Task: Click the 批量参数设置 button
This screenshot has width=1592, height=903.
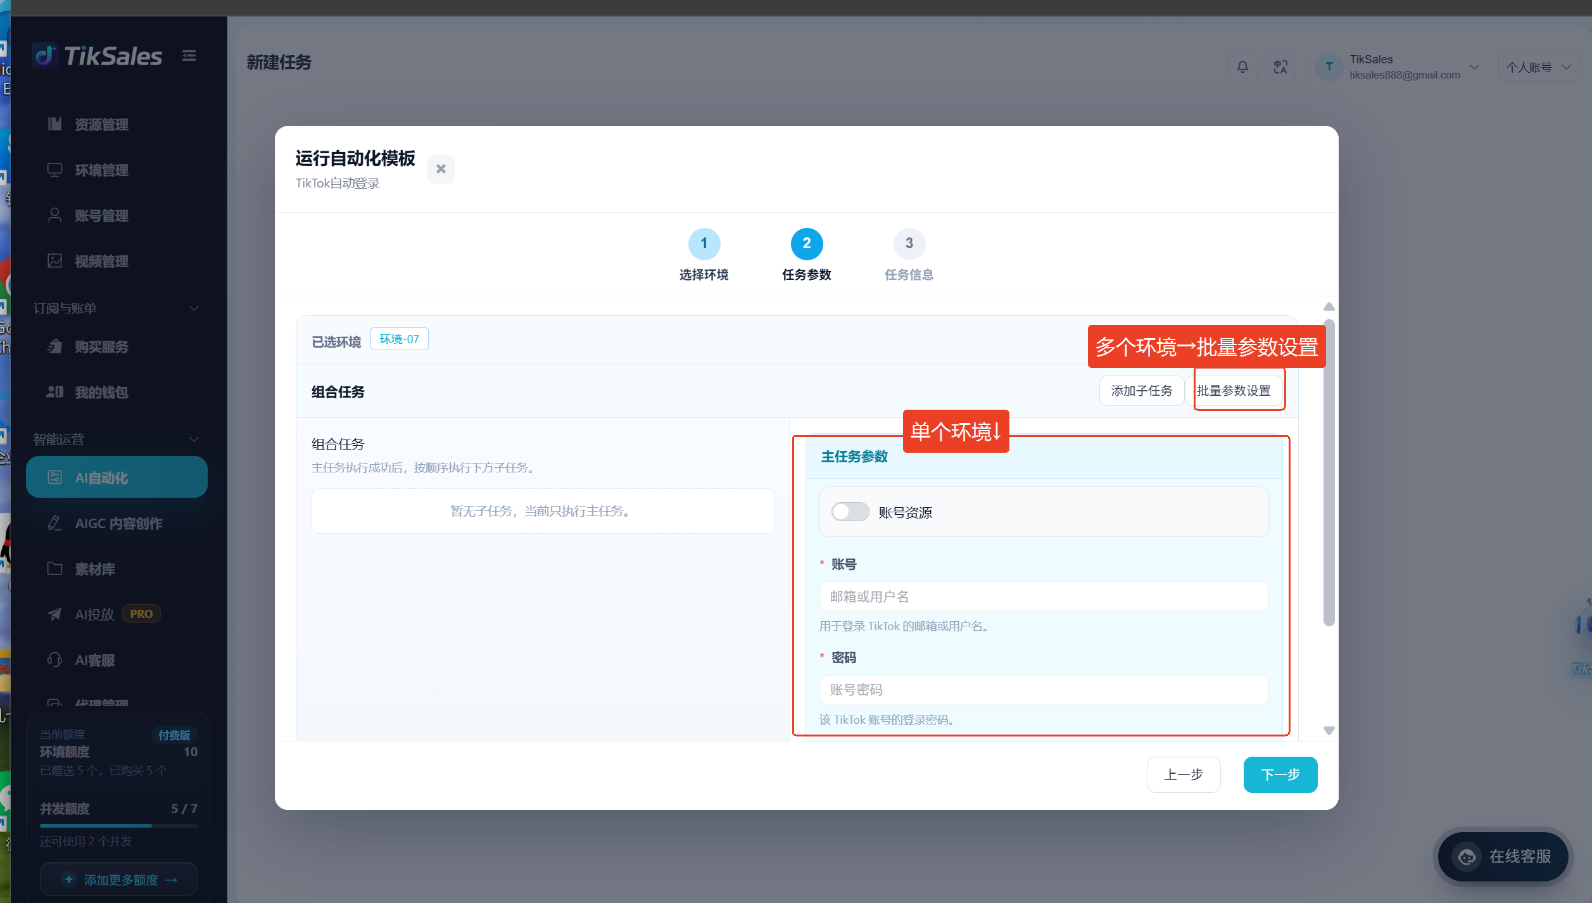Action: (x=1234, y=391)
